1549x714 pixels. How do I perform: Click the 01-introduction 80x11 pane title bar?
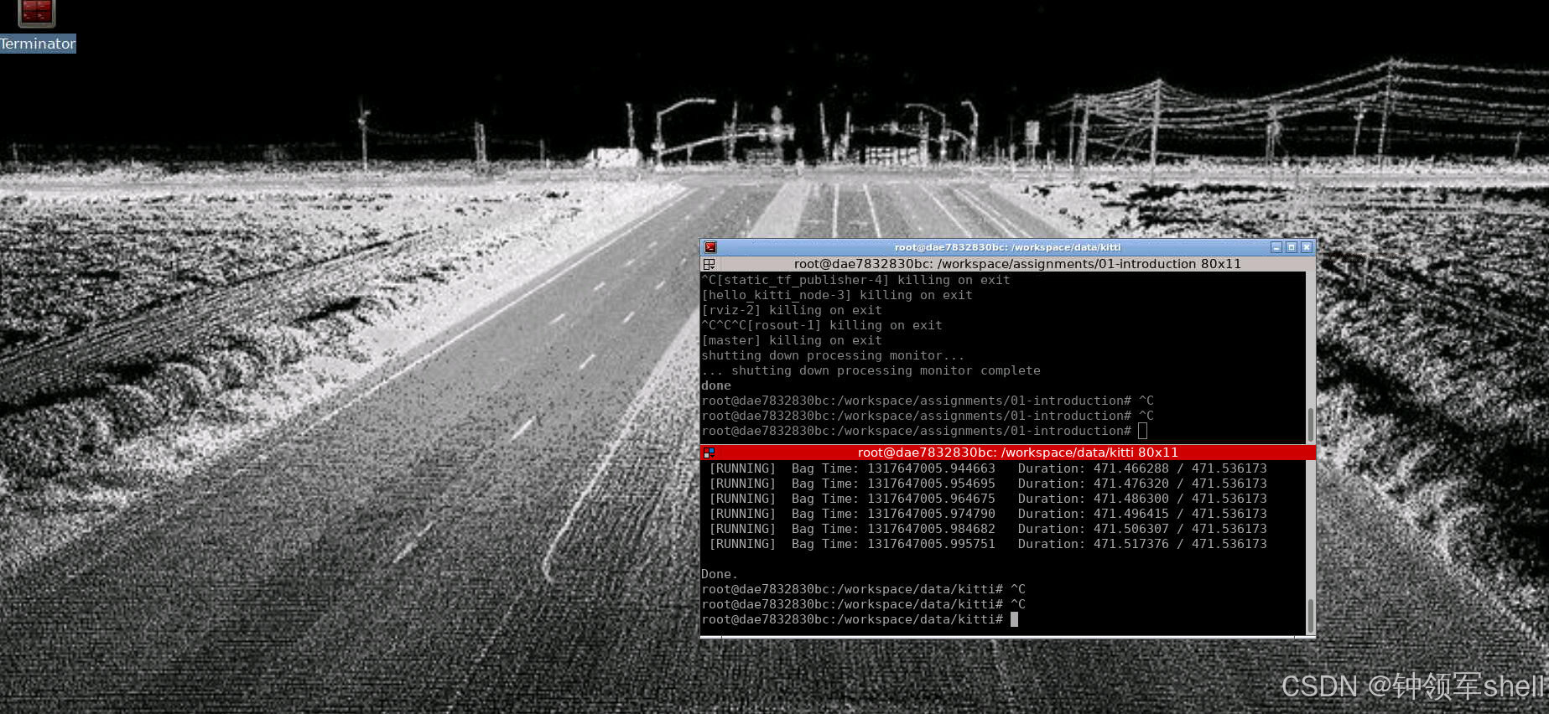pyautogui.click(x=1008, y=264)
